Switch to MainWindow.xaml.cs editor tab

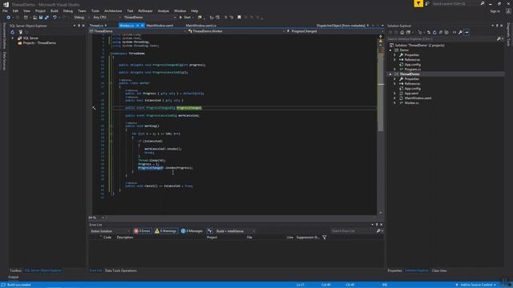click(201, 26)
